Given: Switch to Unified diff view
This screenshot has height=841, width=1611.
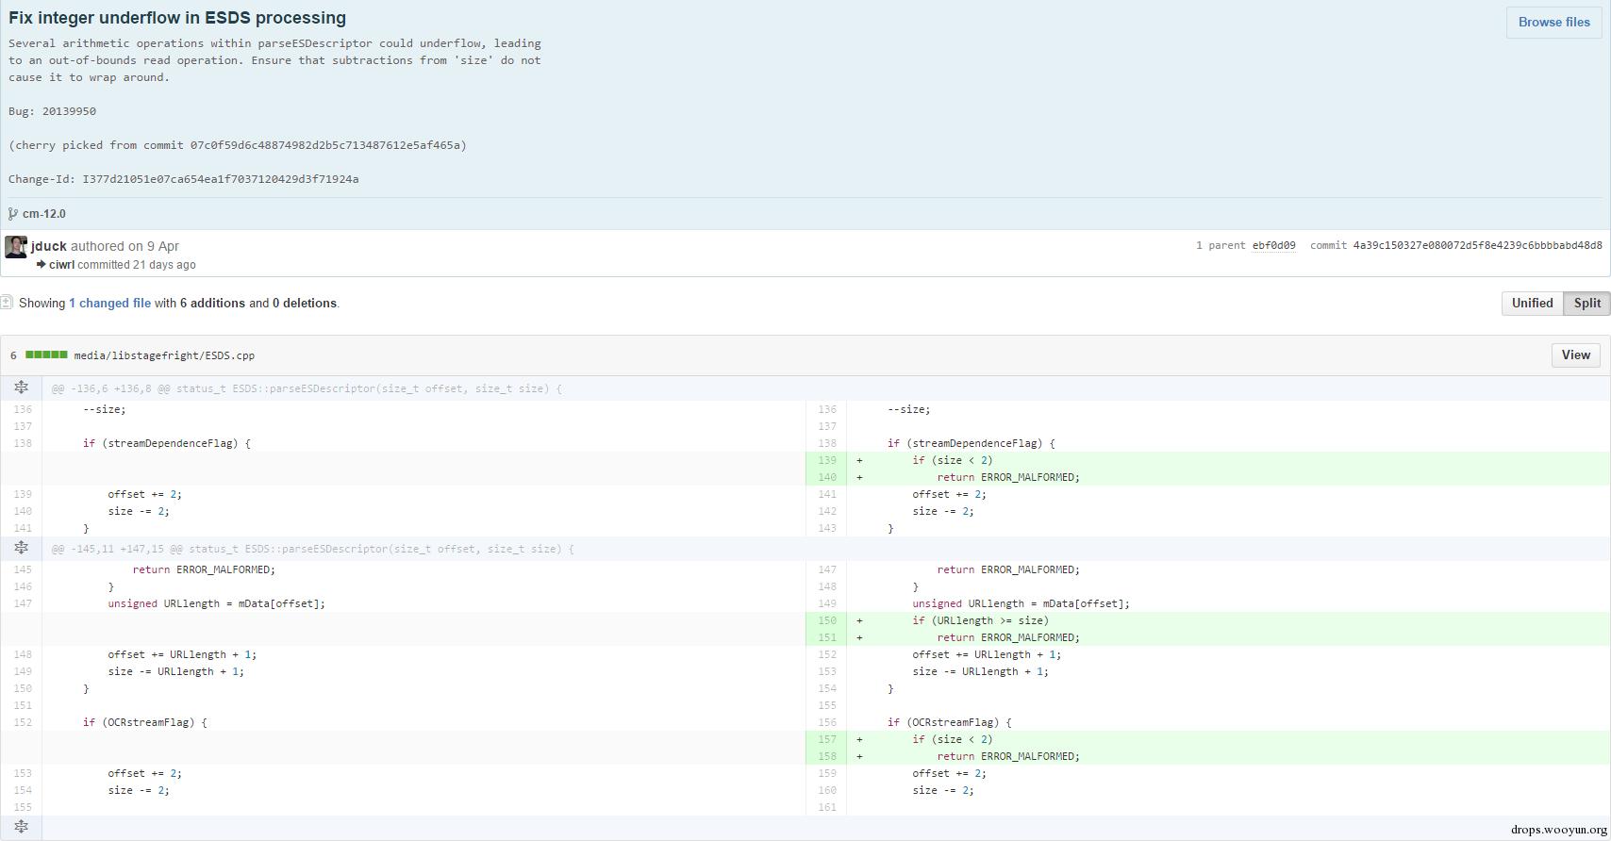Looking at the screenshot, I should pyautogui.click(x=1532, y=303).
